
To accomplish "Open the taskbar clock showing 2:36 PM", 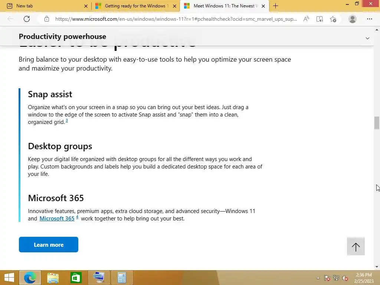I will click(x=364, y=278).
